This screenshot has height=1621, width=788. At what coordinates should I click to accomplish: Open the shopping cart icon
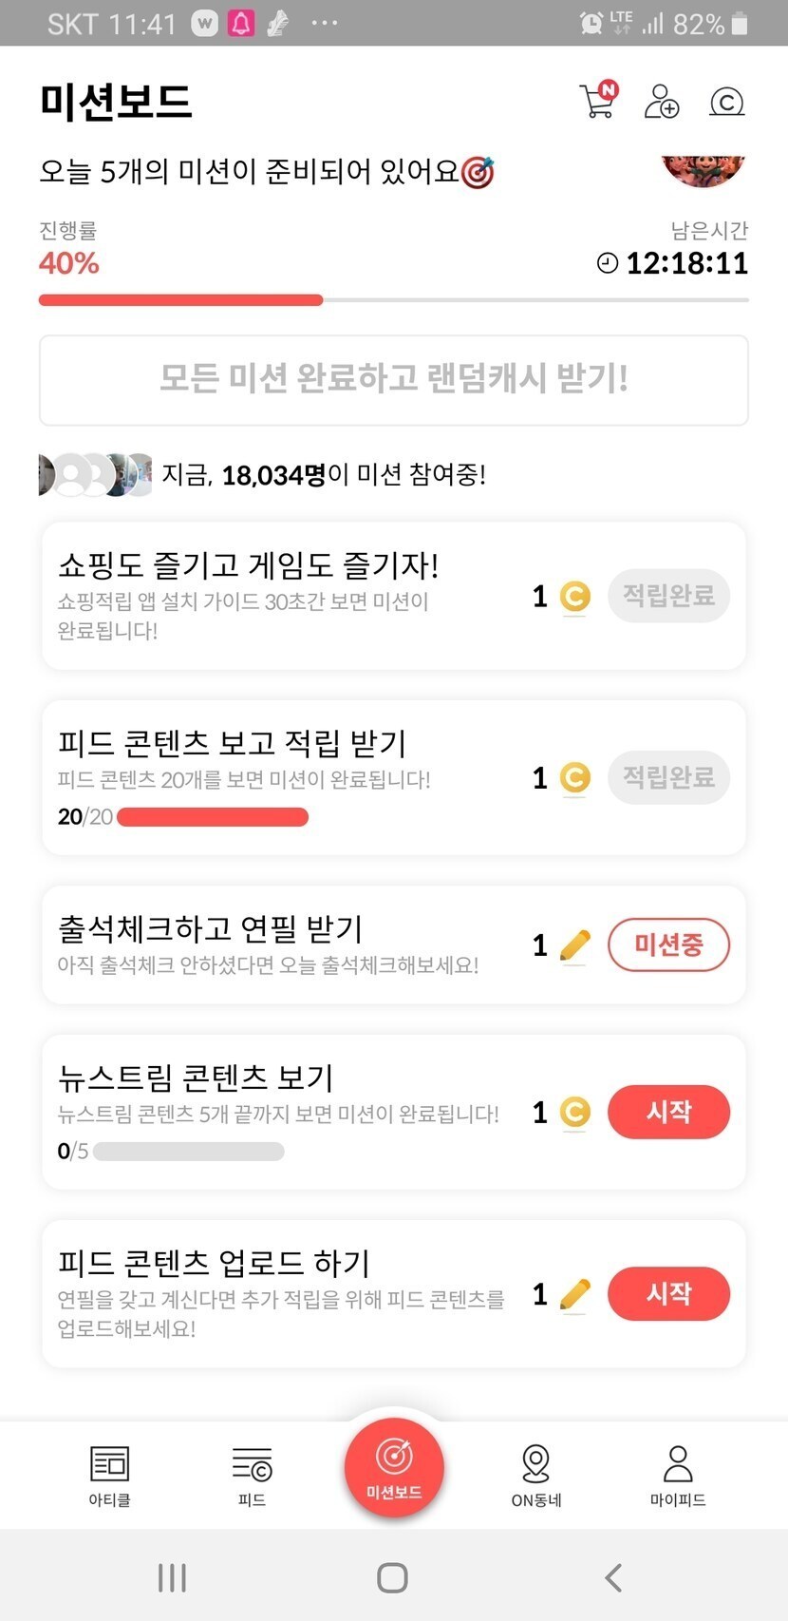pyautogui.click(x=598, y=100)
